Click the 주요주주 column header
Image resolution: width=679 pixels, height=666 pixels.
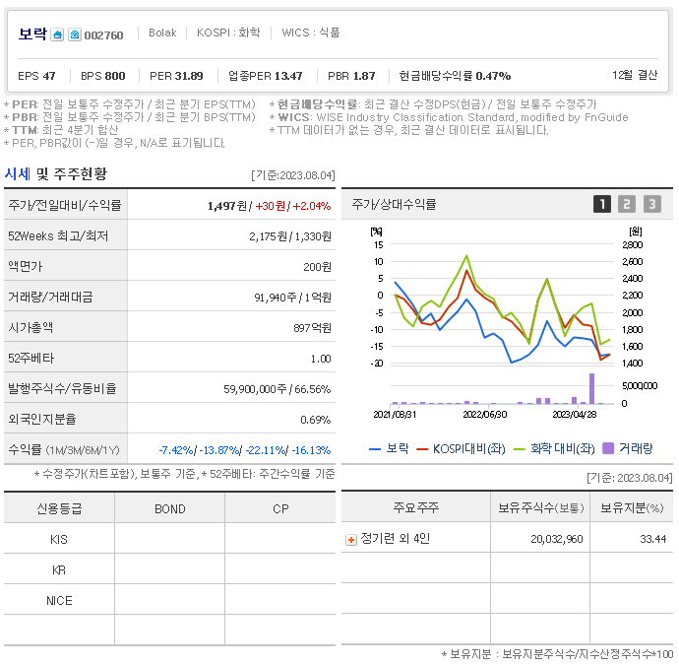pos(415,507)
